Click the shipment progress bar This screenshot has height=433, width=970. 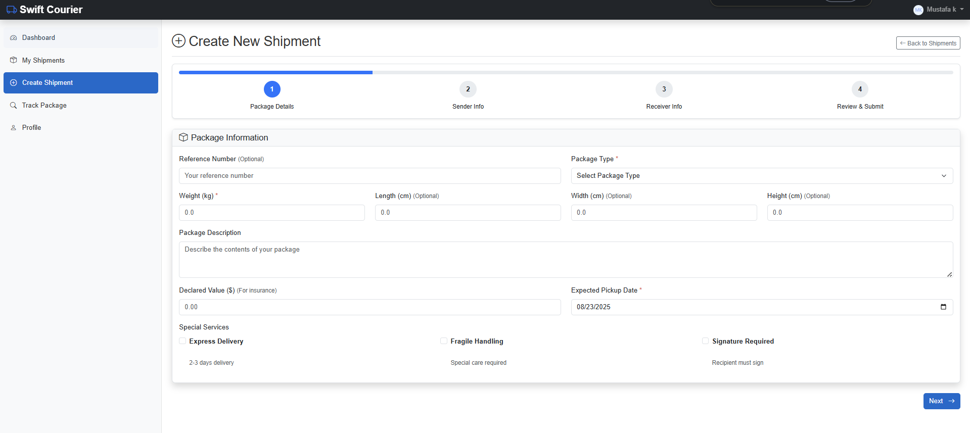tap(565, 73)
